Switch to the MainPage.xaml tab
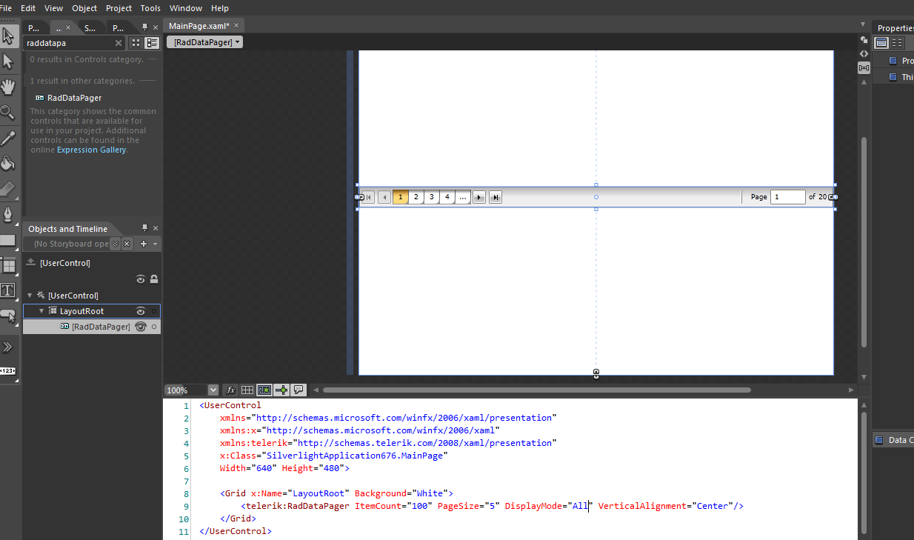914x540 pixels. 199,26
